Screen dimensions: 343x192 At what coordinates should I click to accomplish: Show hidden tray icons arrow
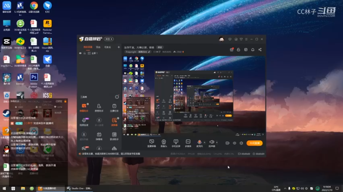tap(285, 188)
